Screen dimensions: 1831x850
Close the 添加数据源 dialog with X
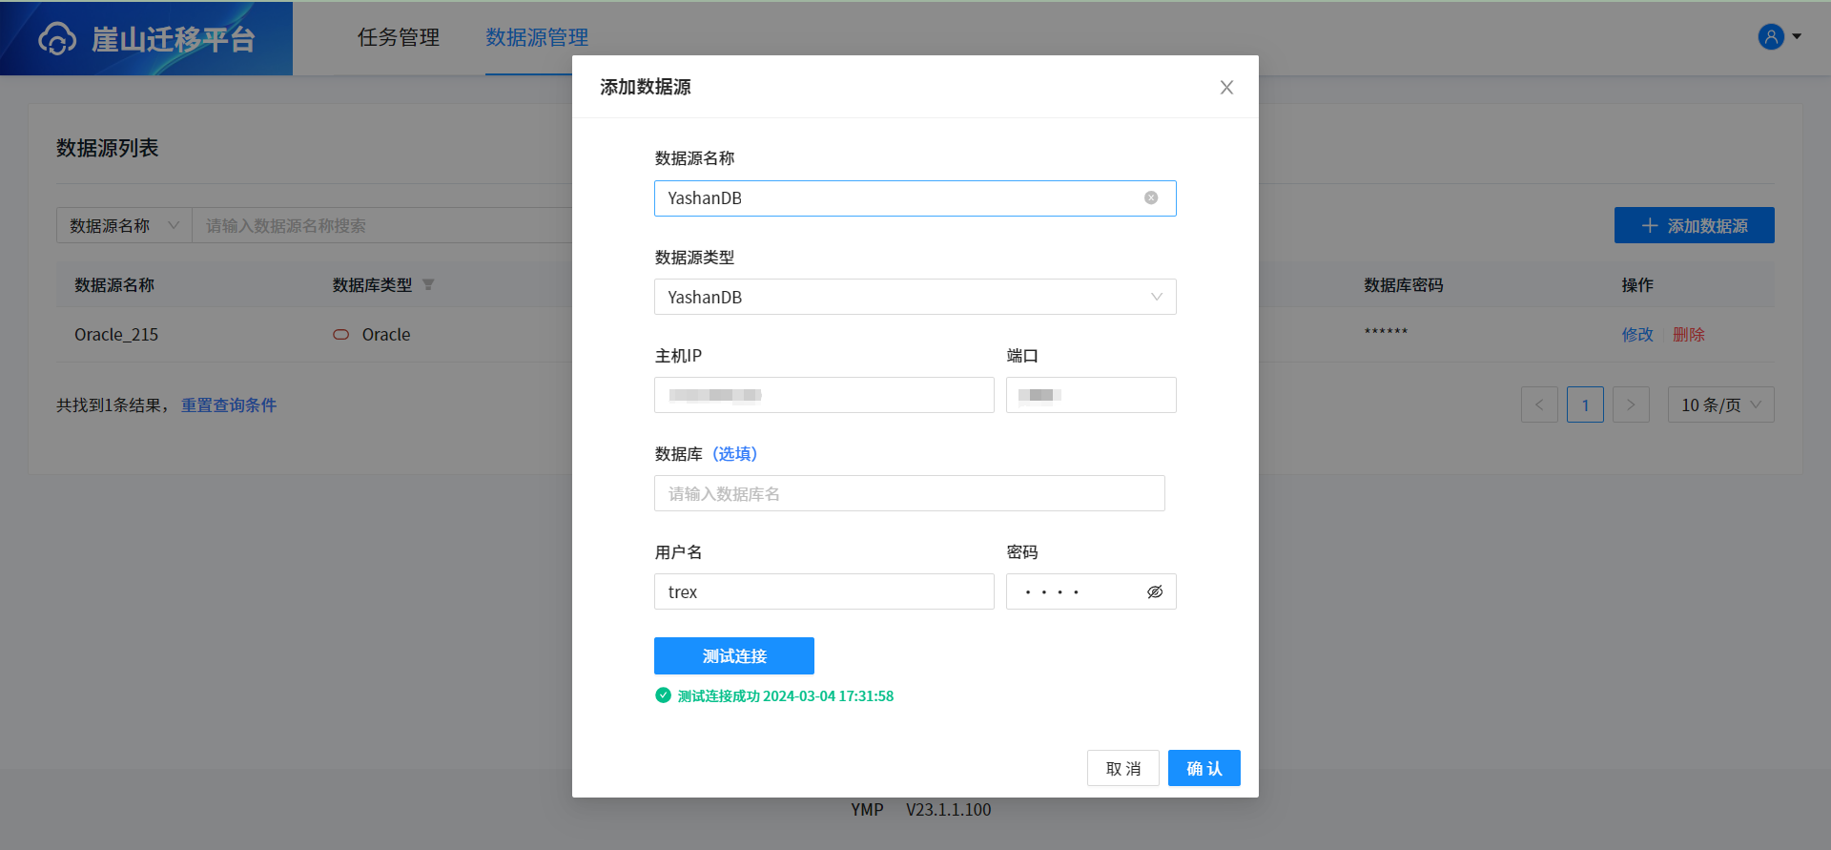1226,87
